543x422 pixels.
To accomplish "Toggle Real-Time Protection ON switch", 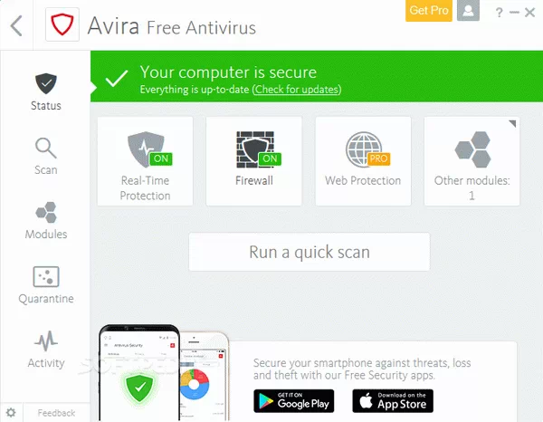I will [x=161, y=158].
